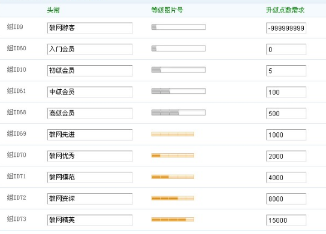Click the 头衔 column header

point(53,10)
